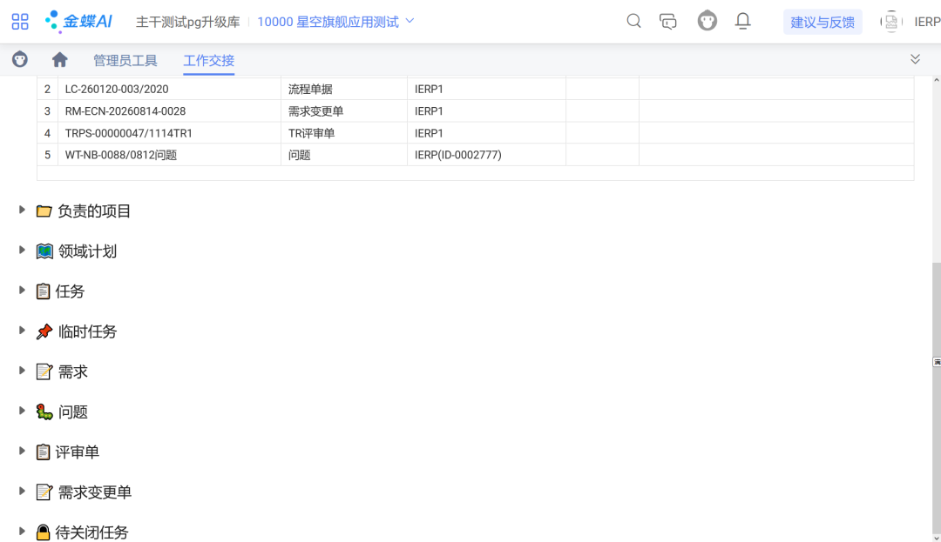941x542 pixels.
Task: Click the caterpillar bug icon for 问题
Action: (44, 412)
